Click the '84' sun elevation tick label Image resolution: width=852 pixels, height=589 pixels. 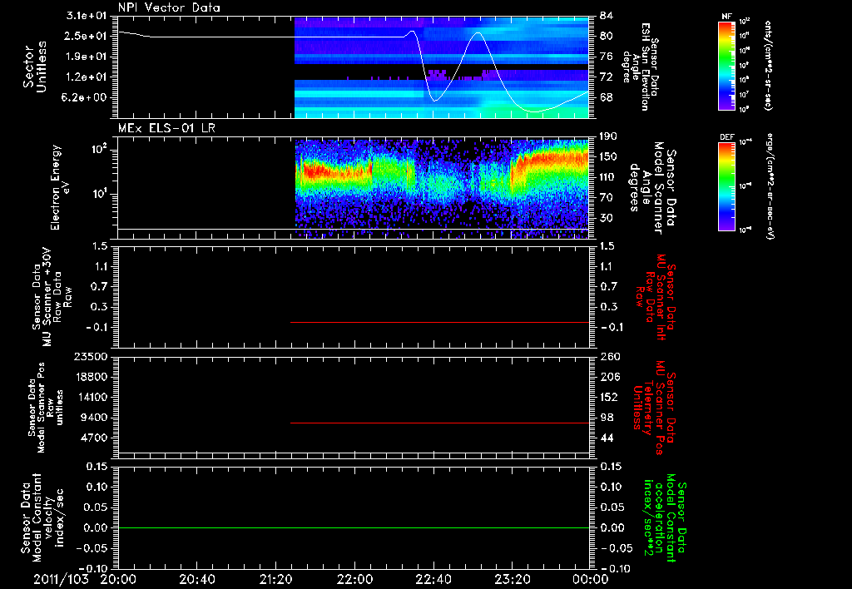coord(607,15)
